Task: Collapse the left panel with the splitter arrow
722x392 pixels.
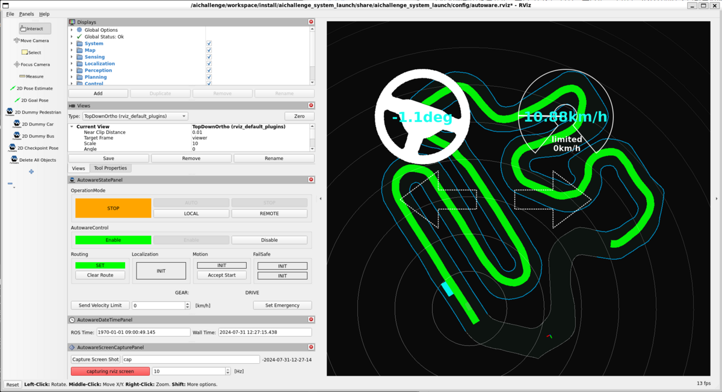Action: point(320,198)
